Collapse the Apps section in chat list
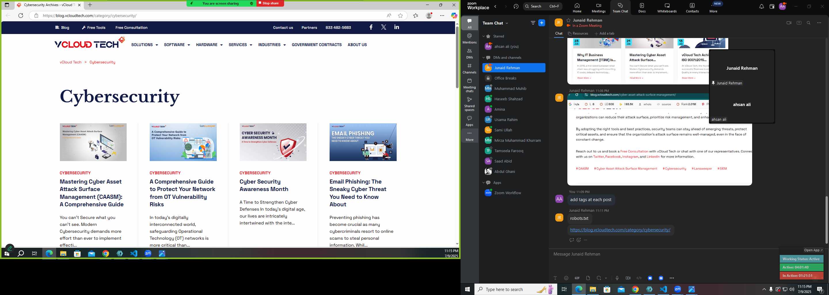The width and height of the screenshot is (829, 295). click(x=483, y=183)
